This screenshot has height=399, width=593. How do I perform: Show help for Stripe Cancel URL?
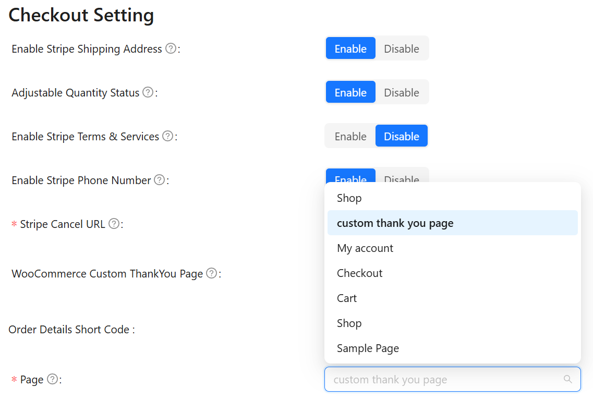(x=114, y=224)
